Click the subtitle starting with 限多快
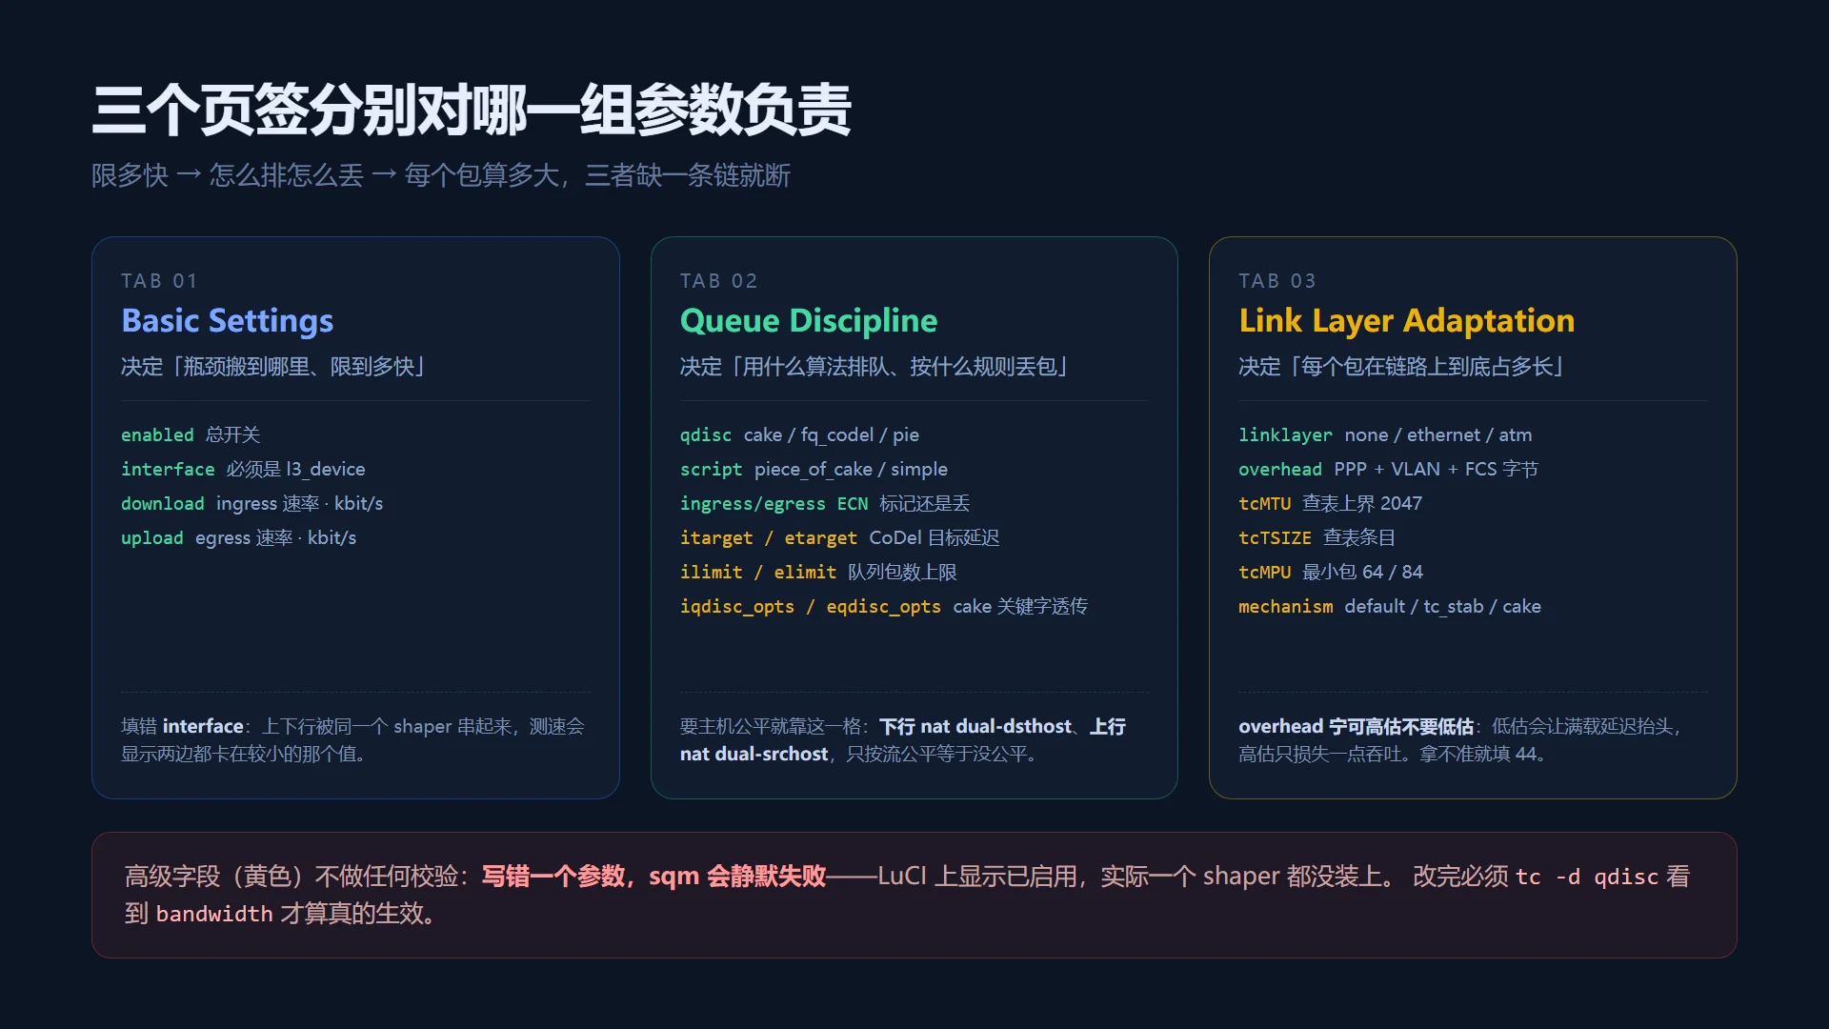Screen dimensions: 1829x1029 pyautogui.click(x=441, y=175)
